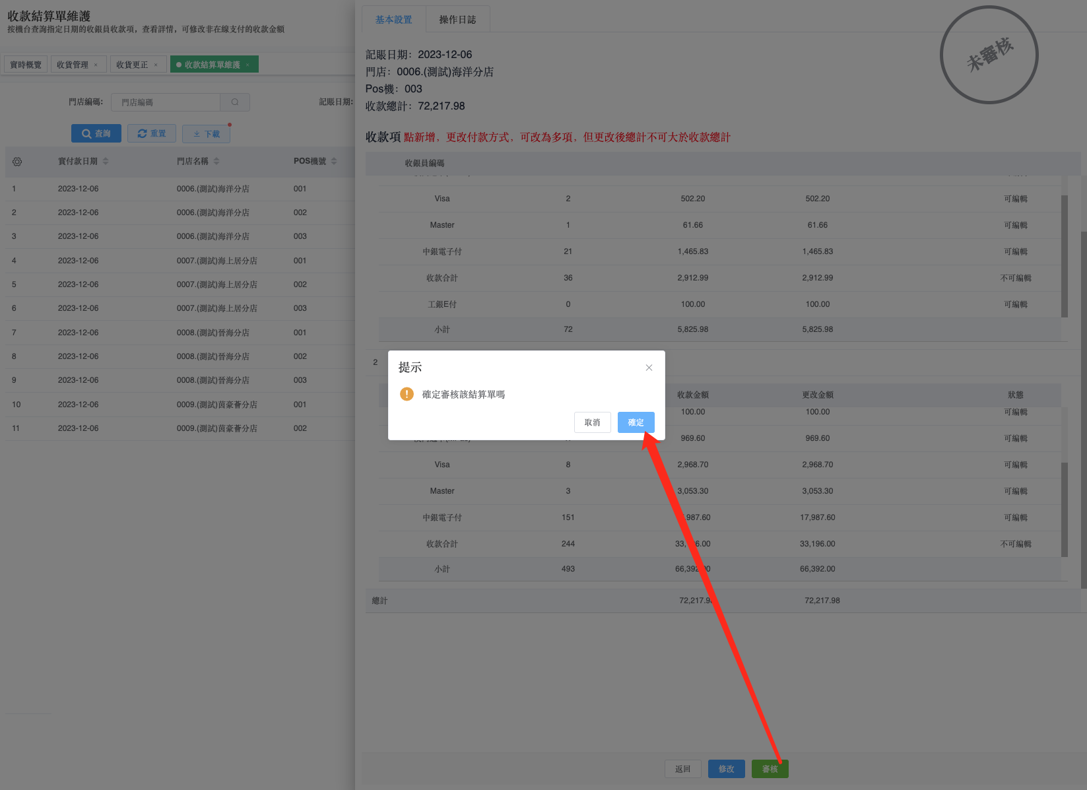Click the 收款合計 cell with count 36
The width and height of the screenshot is (1087, 790).
tap(442, 278)
